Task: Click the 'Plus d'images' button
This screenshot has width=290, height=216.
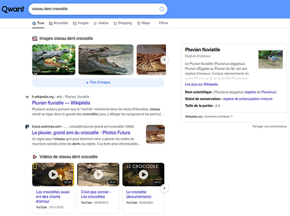Action: pos(98,82)
